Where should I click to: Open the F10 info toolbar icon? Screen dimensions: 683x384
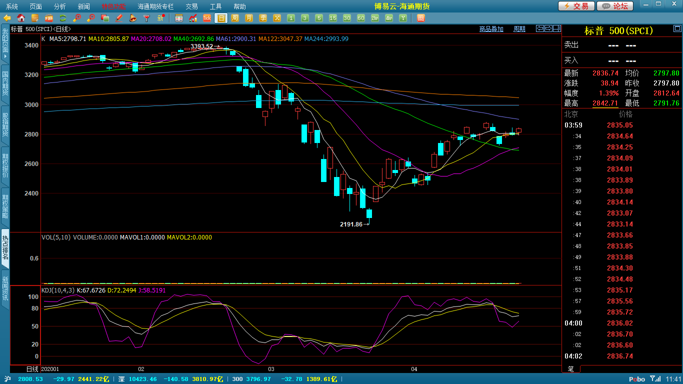tap(49, 18)
